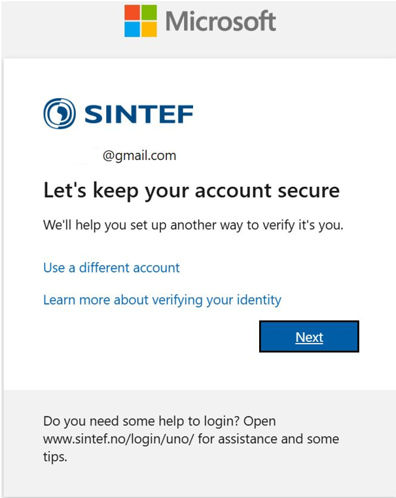Click the green square in Microsoft logo

click(x=149, y=12)
